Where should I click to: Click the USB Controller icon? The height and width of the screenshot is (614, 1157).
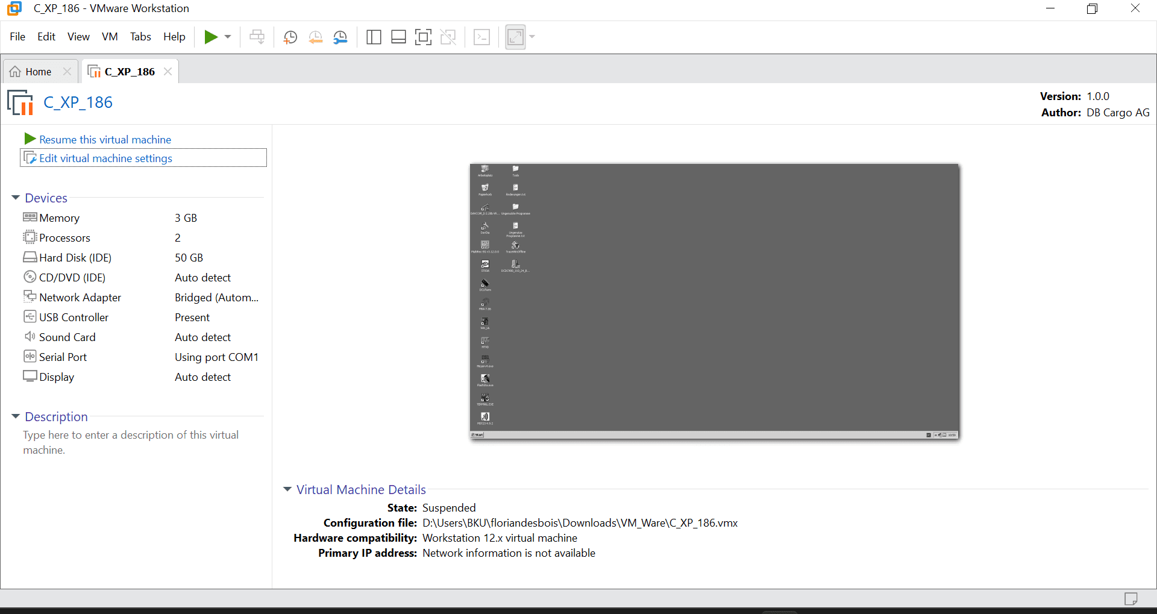pyautogui.click(x=30, y=316)
